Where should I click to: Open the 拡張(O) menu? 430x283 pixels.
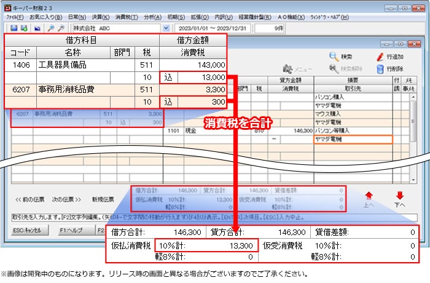200,17
